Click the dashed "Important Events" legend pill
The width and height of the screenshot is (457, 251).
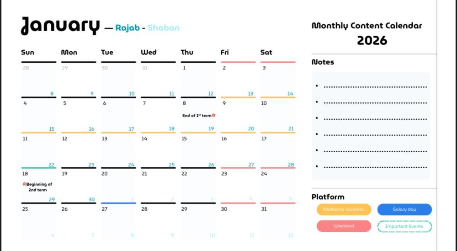[404, 226]
